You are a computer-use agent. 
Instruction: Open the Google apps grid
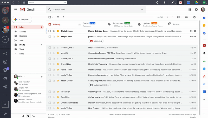(x=190, y=10)
